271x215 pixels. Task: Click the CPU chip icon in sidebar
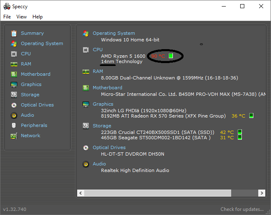[x=14, y=54]
